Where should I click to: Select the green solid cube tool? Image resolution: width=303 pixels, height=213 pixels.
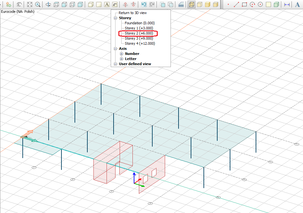[276, 4]
